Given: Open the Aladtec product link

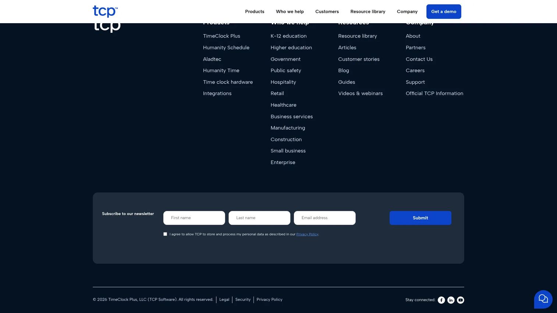Looking at the screenshot, I should pyautogui.click(x=212, y=59).
